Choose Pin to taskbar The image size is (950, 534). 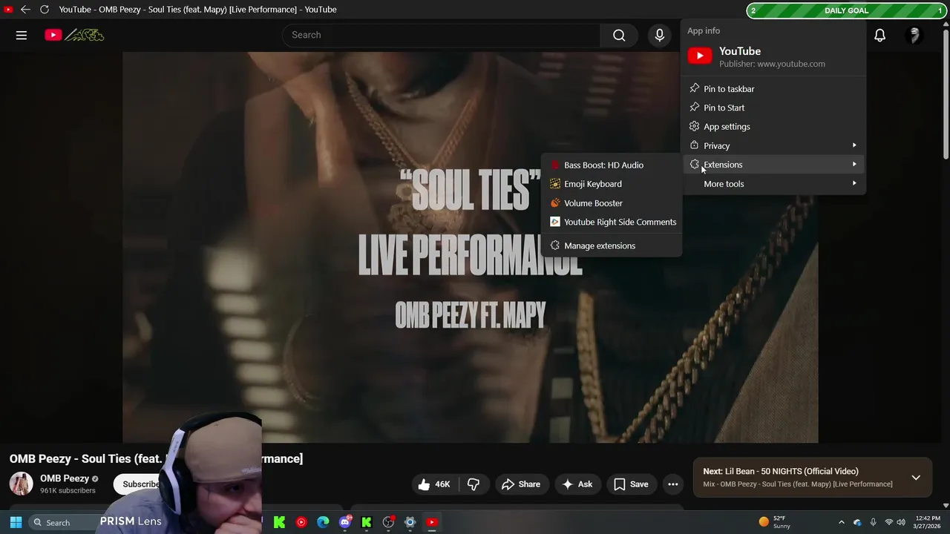click(x=773, y=89)
